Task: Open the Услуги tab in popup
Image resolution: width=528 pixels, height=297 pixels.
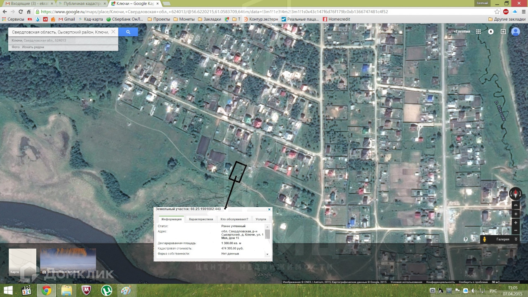Action: (x=261, y=219)
